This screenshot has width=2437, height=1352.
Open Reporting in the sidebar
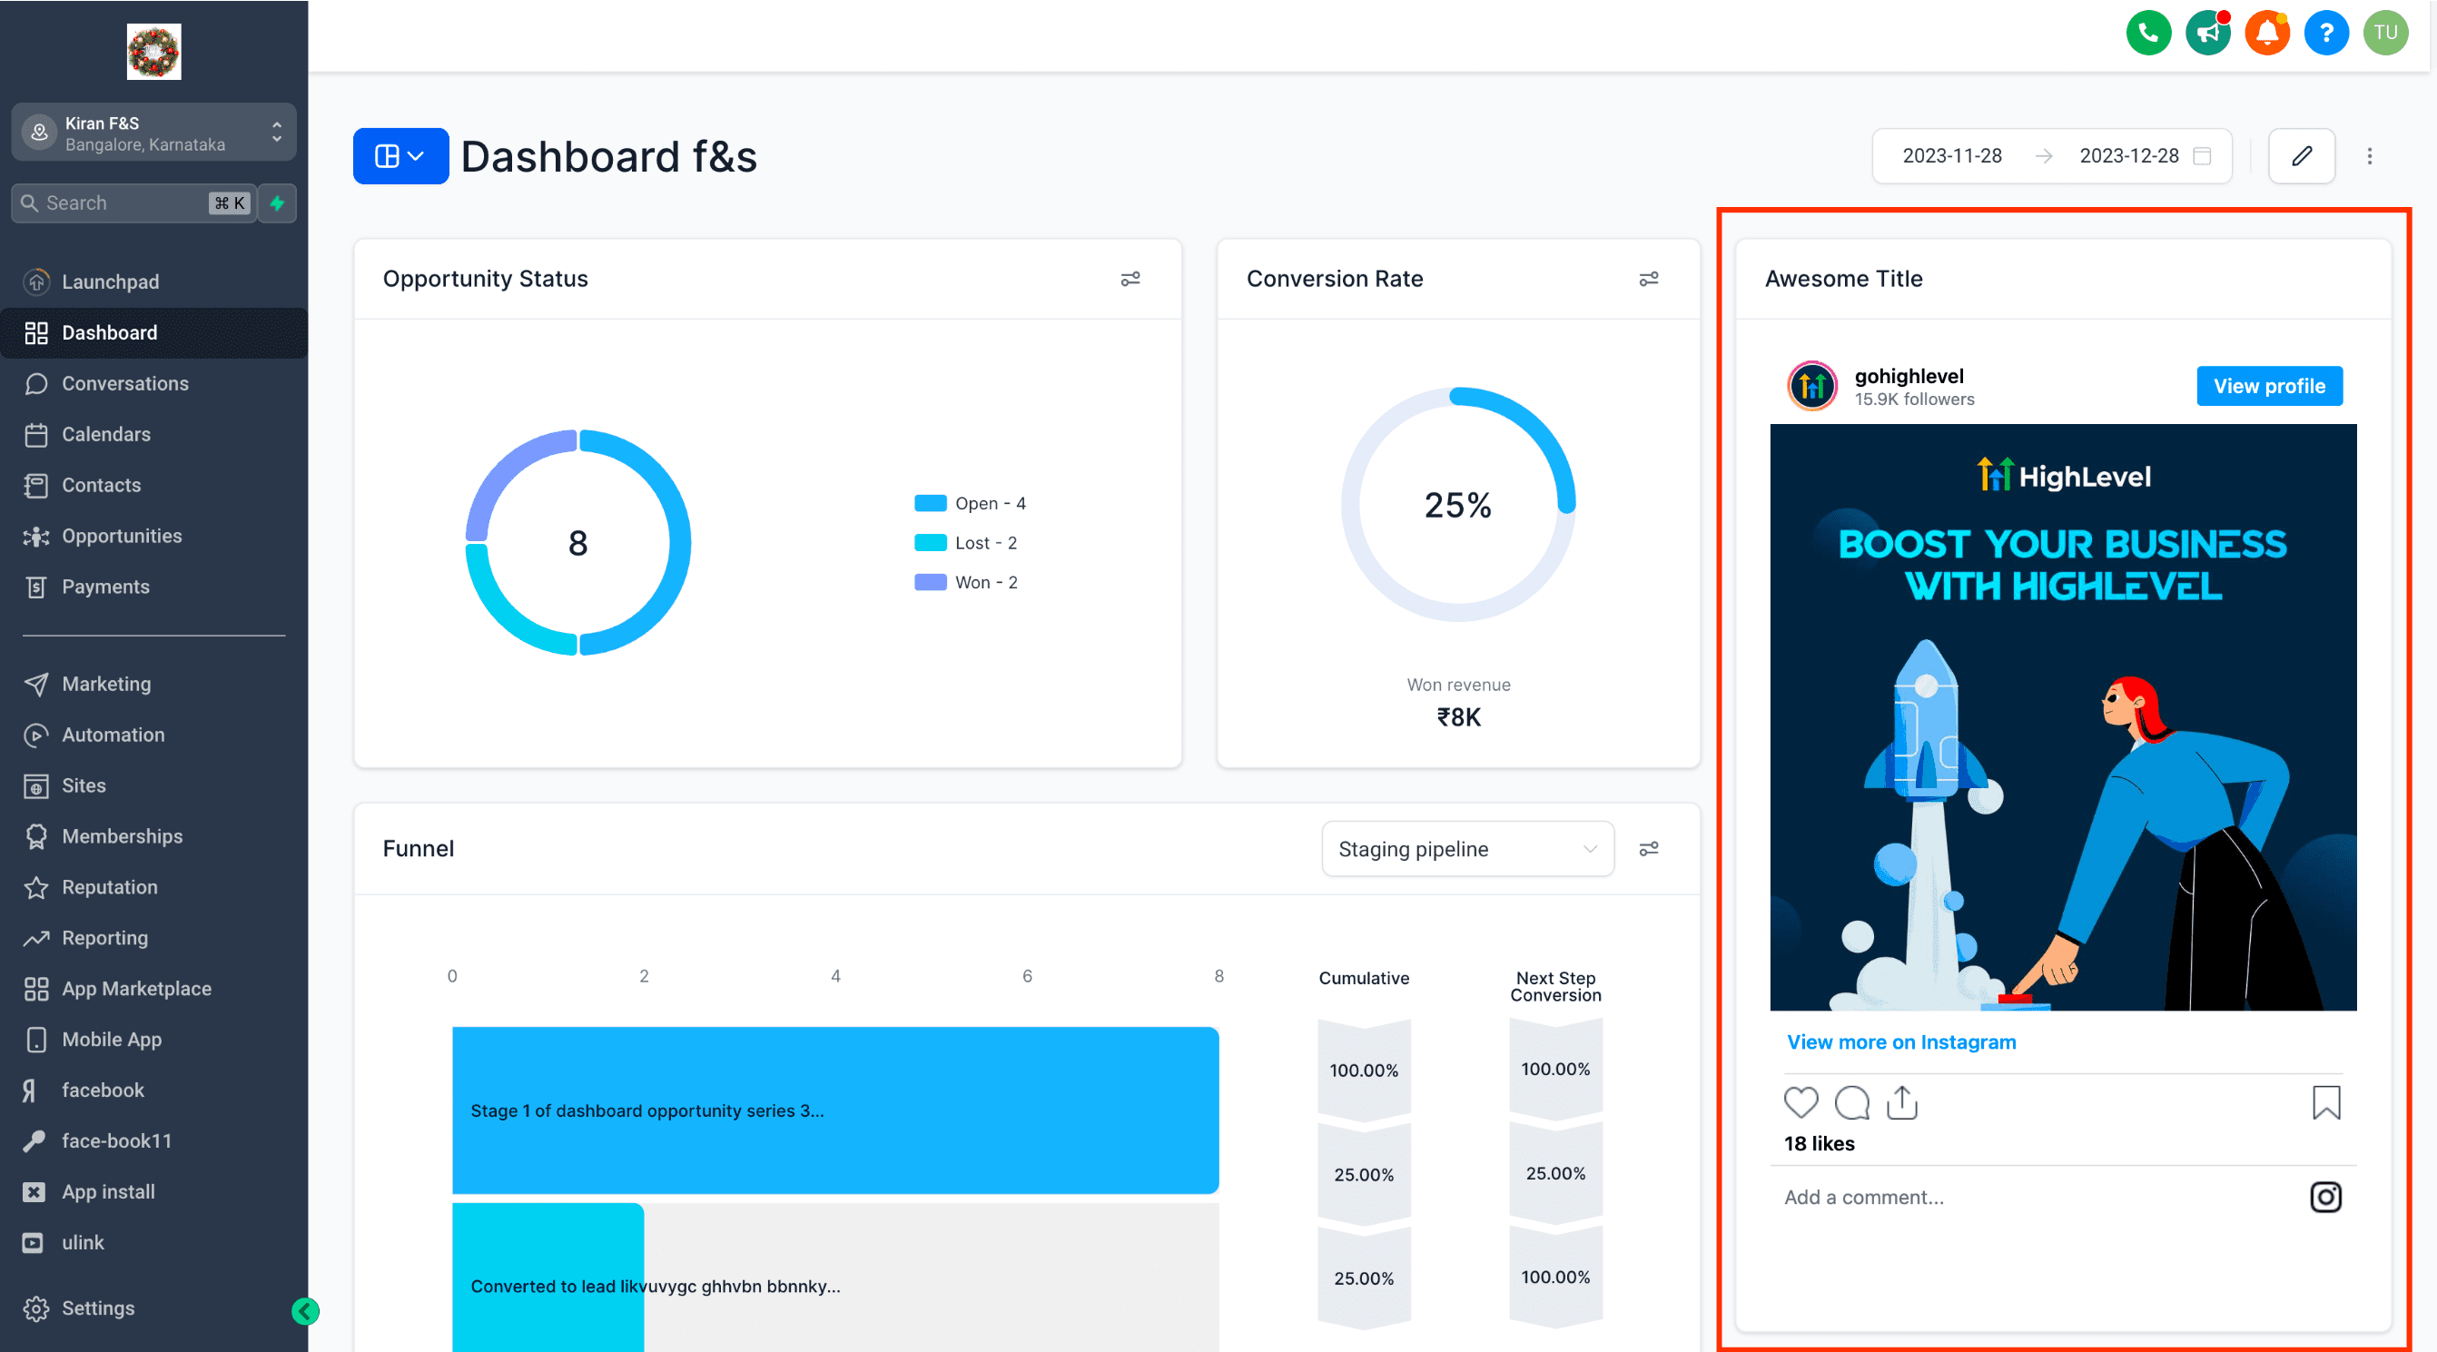154,939
